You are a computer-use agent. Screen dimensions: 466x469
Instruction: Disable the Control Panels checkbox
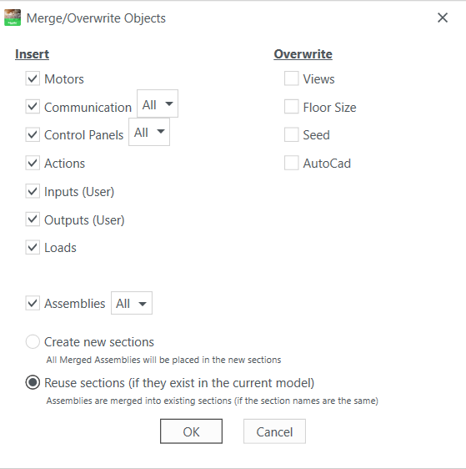[x=33, y=134]
